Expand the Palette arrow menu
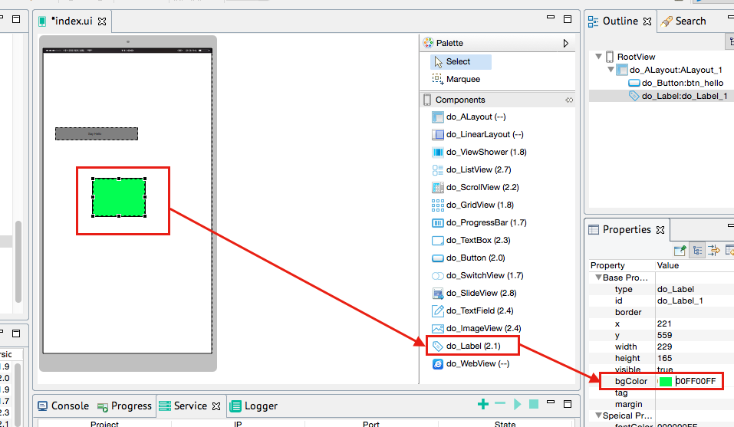Image resolution: width=734 pixels, height=427 pixels. [x=566, y=44]
